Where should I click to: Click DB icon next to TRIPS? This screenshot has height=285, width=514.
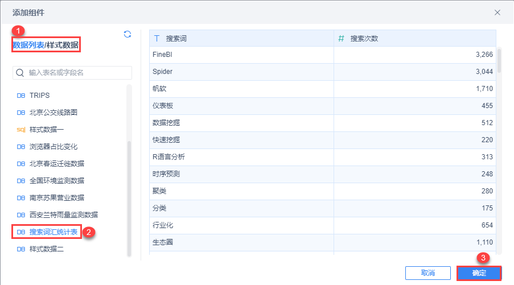point(21,96)
